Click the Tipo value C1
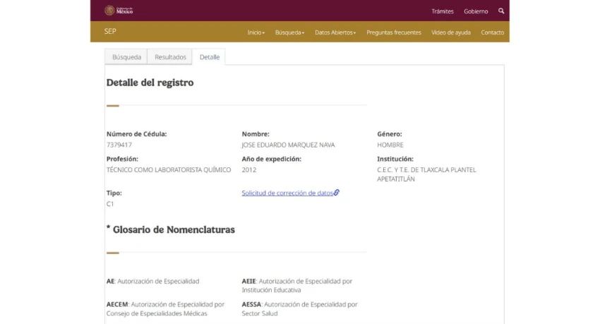 [x=110, y=204]
